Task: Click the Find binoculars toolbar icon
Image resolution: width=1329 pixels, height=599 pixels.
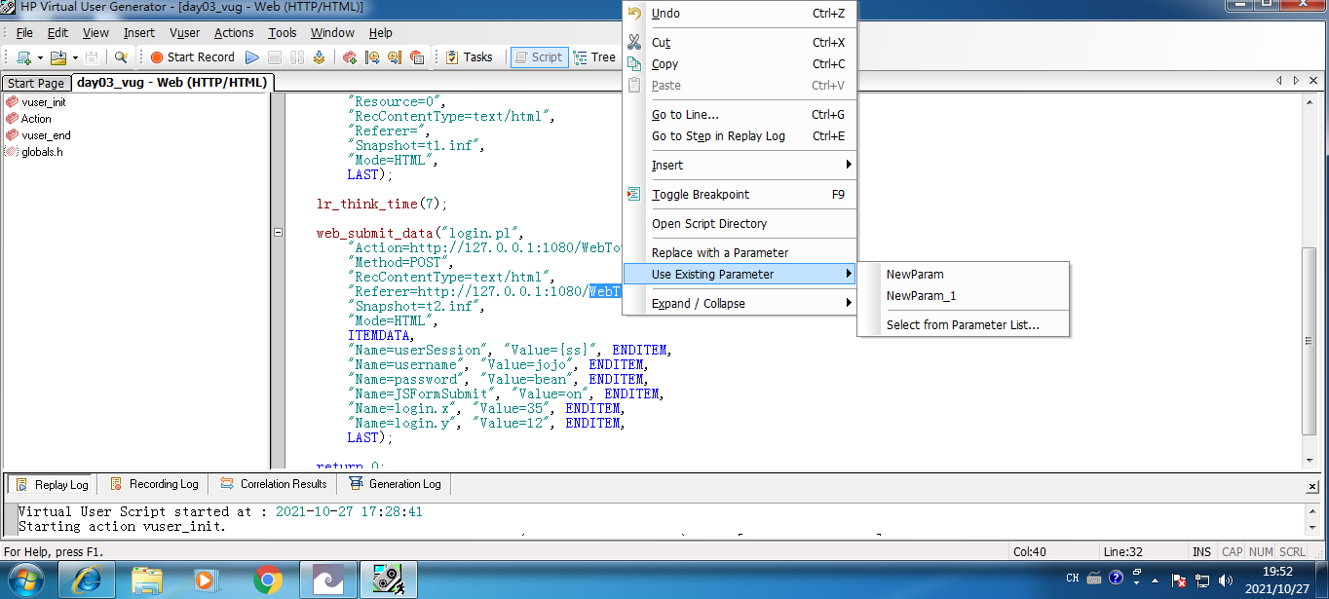Action: (x=121, y=57)
